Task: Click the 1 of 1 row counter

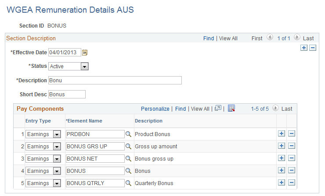Action: [x=284, y=38]
